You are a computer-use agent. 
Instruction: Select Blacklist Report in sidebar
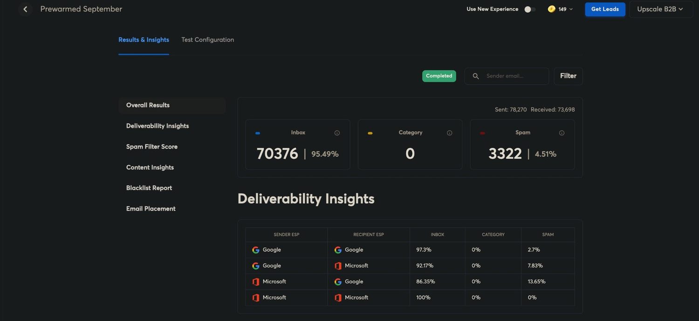(x=149, y=188)
